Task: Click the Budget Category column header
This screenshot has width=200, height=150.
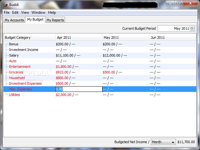Action: (x=29, y=37)
